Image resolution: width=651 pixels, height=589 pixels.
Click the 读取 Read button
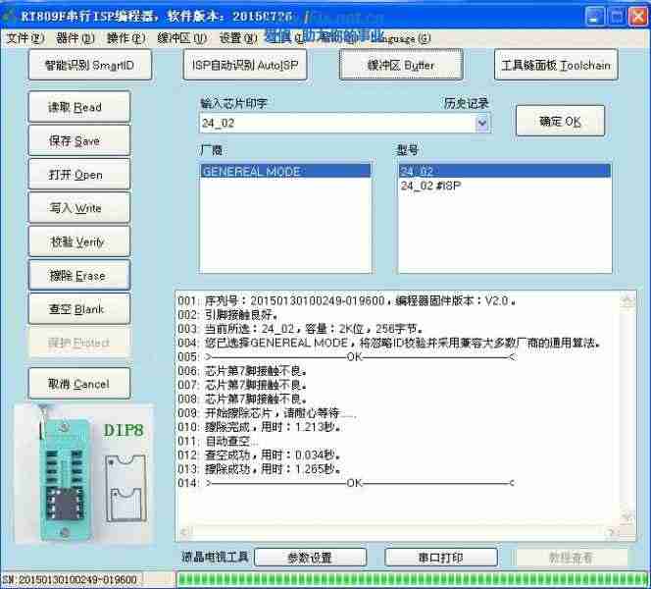click(x=78, y=107)
